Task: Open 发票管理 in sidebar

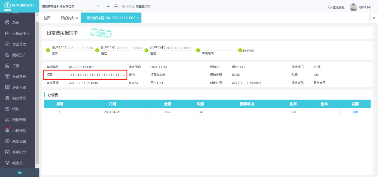Action: pyautogui.click(x=19, y=77)
